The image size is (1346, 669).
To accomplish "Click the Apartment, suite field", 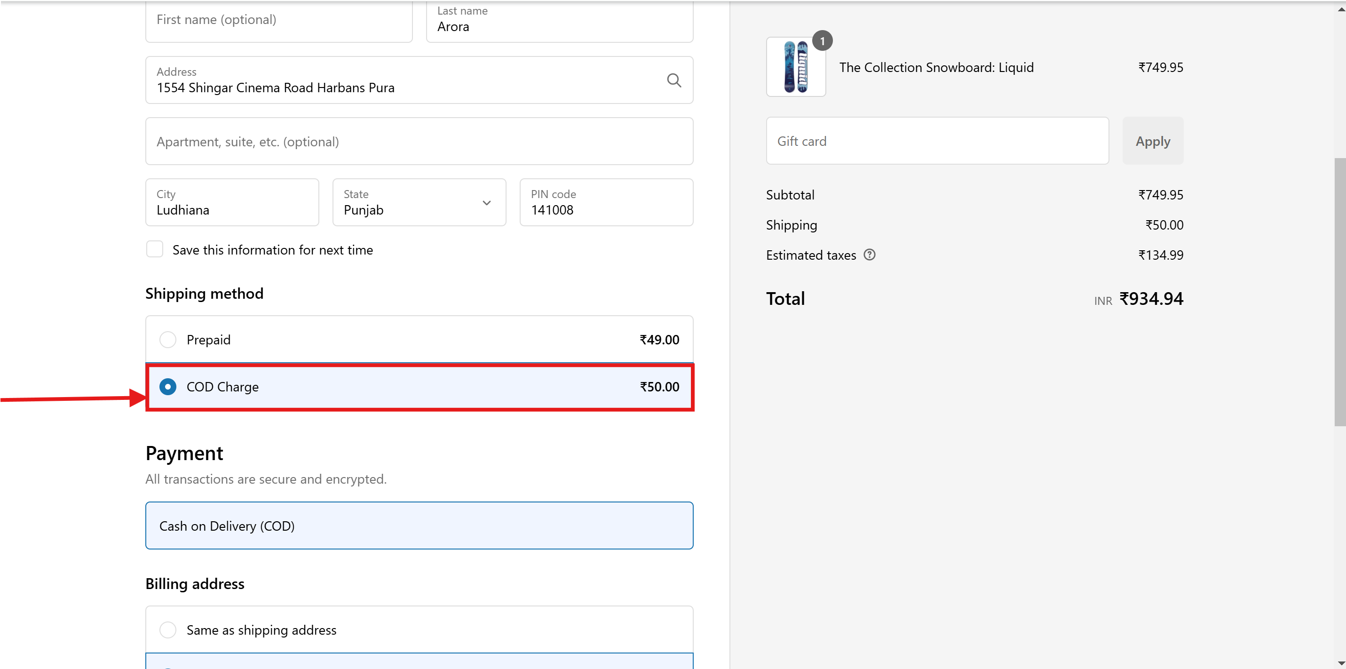I will tap(419, 142).
